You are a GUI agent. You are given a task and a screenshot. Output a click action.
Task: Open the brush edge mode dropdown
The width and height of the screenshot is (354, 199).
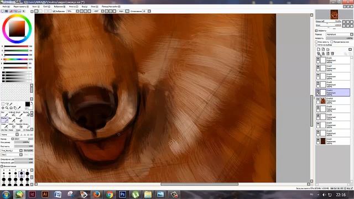click(x=17, y=135)
